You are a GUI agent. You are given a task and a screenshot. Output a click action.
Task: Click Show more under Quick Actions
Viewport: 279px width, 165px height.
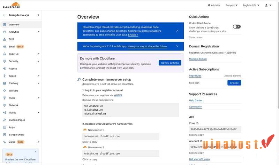195,38
